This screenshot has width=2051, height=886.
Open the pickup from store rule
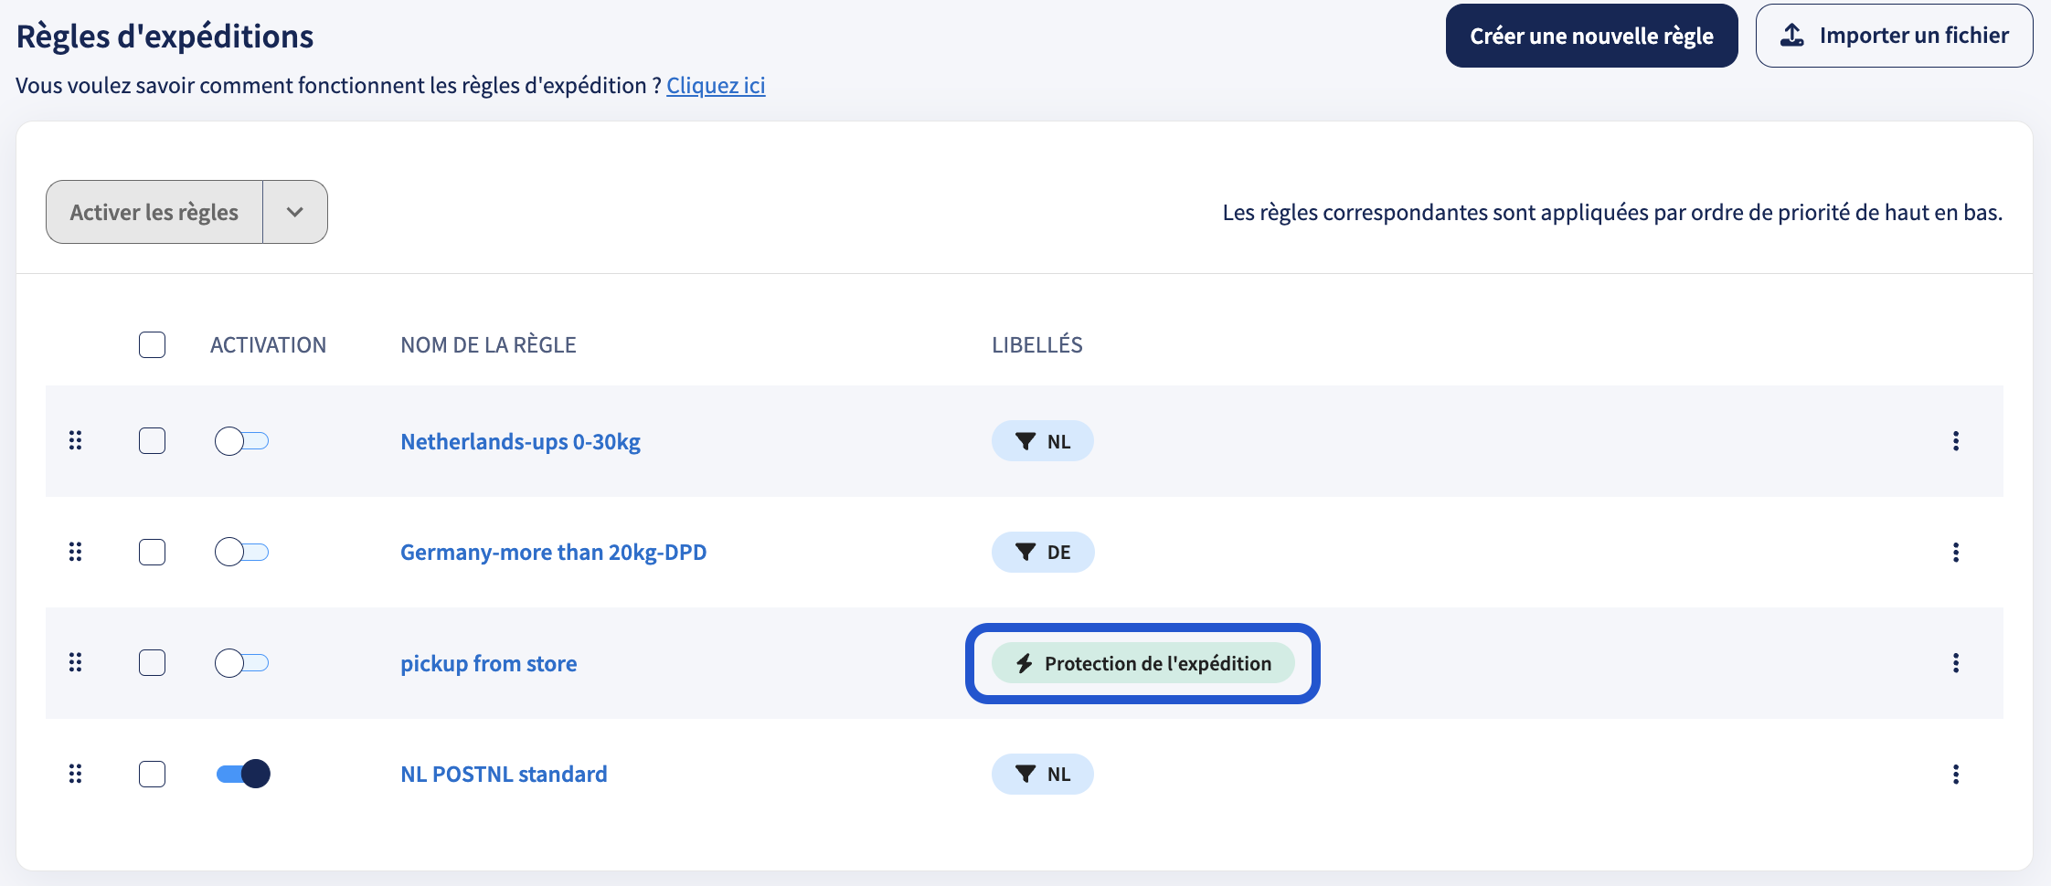[x=488, y=663]
